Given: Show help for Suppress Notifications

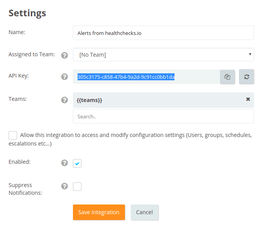Looking at the screenshot, I should point(65,186).
